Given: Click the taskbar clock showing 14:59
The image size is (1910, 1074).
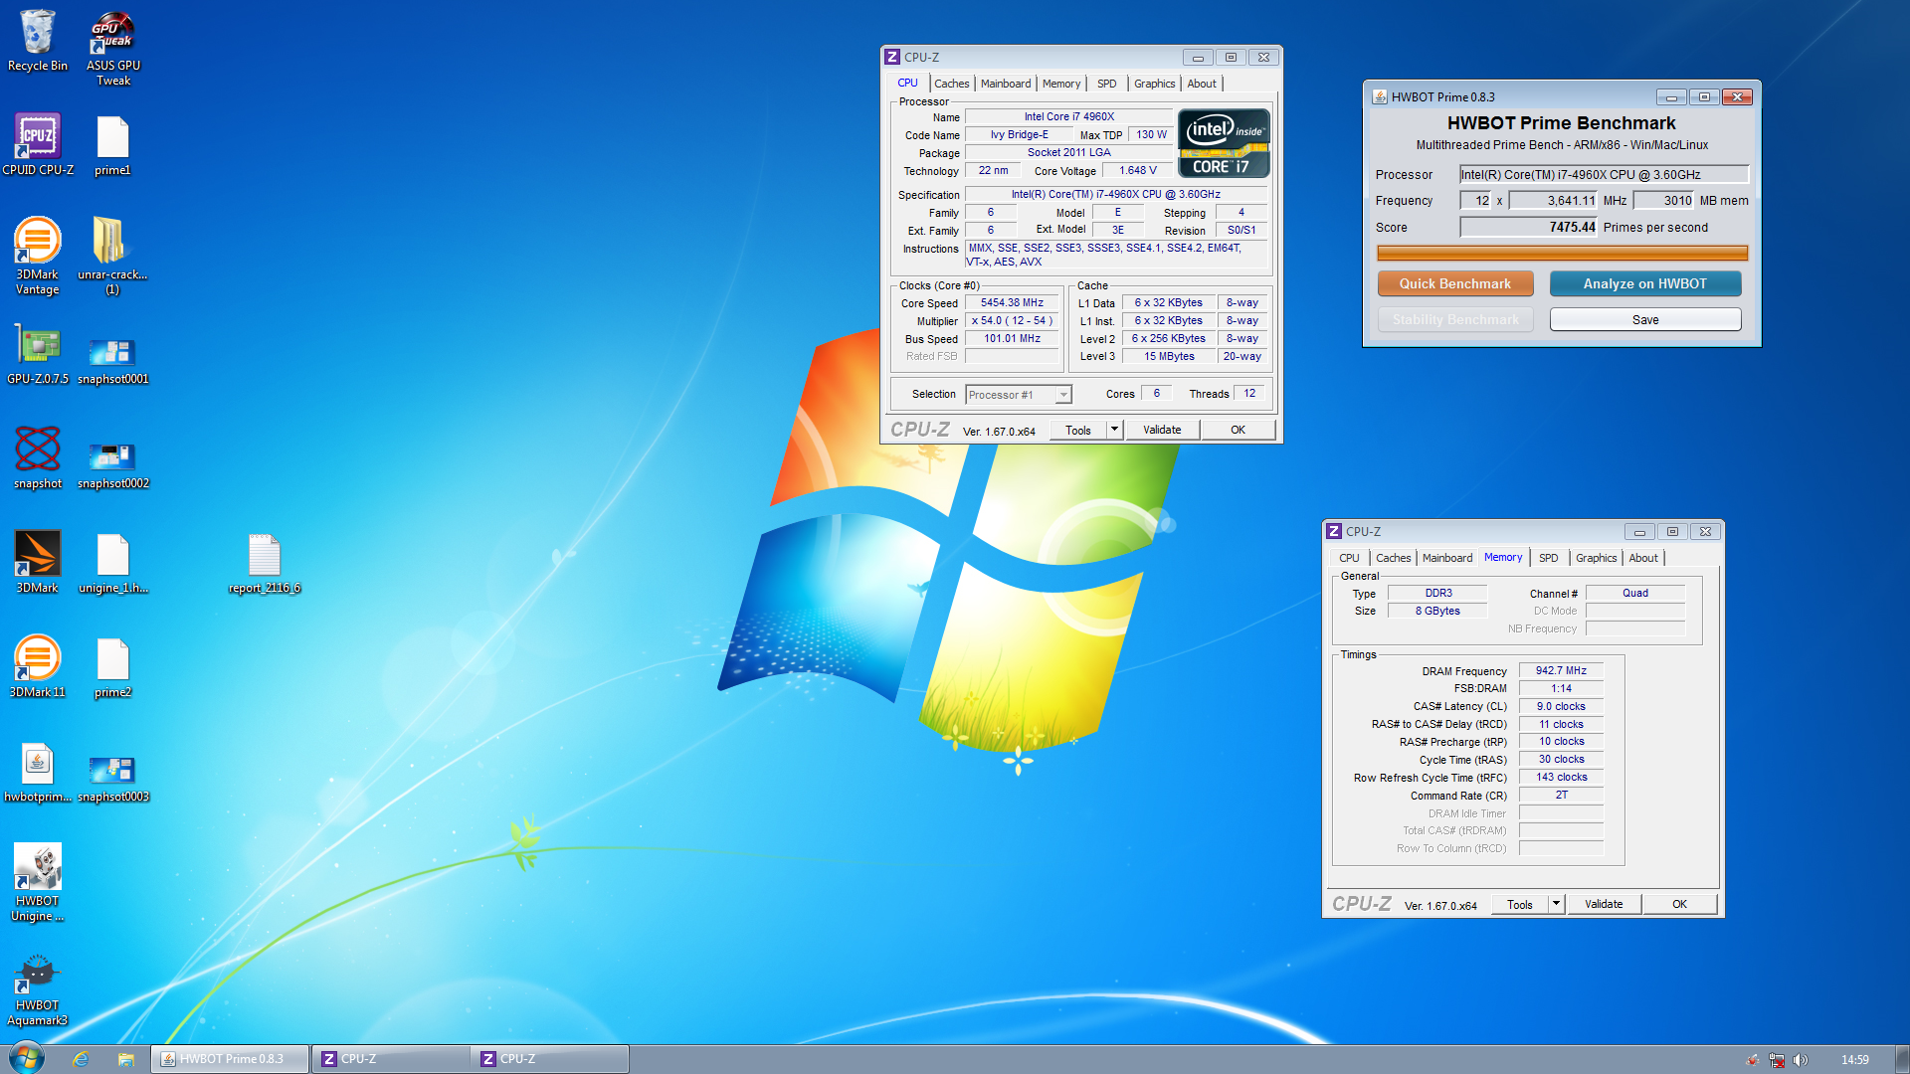Looking at the screenshot, I should (1854, 1060).
